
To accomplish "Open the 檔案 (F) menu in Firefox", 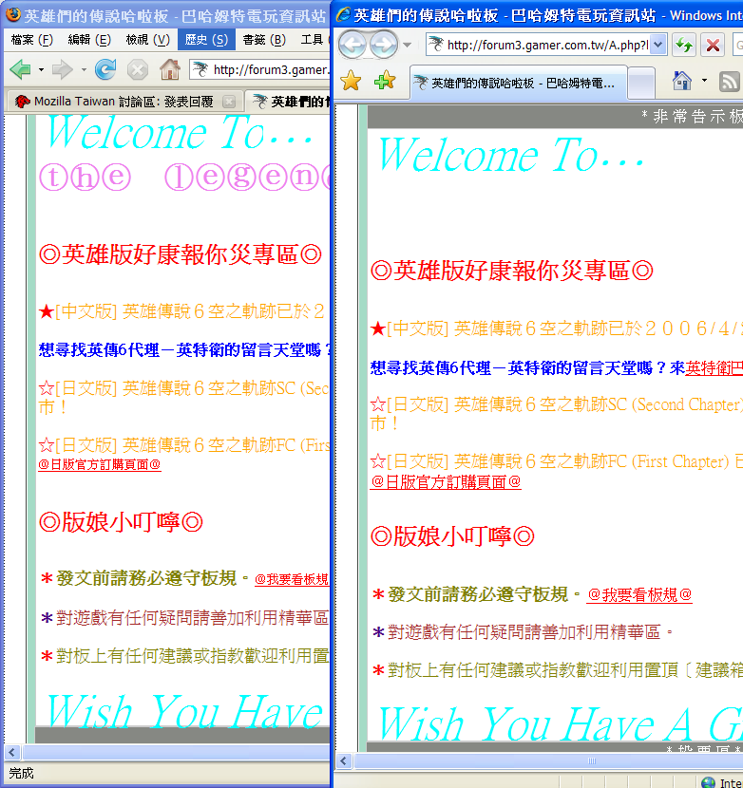I will pos(31,40).
